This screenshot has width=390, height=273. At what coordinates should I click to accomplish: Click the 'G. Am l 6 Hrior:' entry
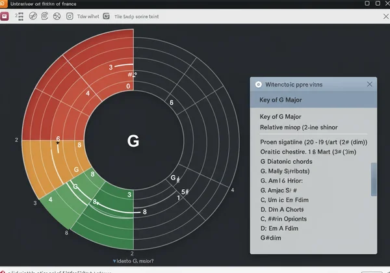(281, 181)
